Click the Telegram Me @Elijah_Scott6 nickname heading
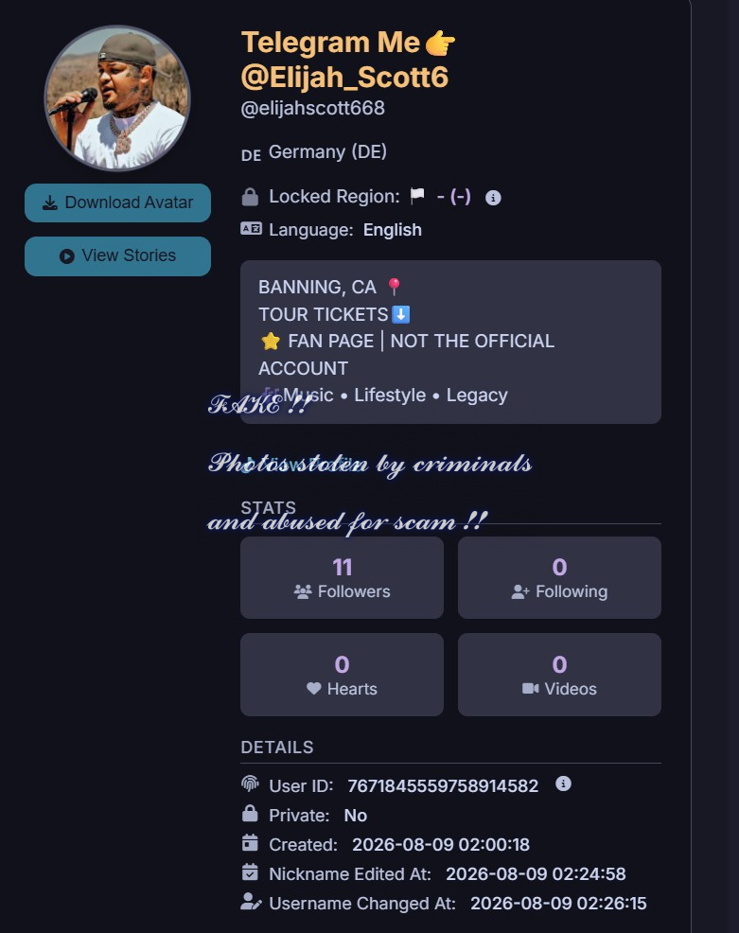The width and height of the screenshot is (739, 933). tap(348, 60)
